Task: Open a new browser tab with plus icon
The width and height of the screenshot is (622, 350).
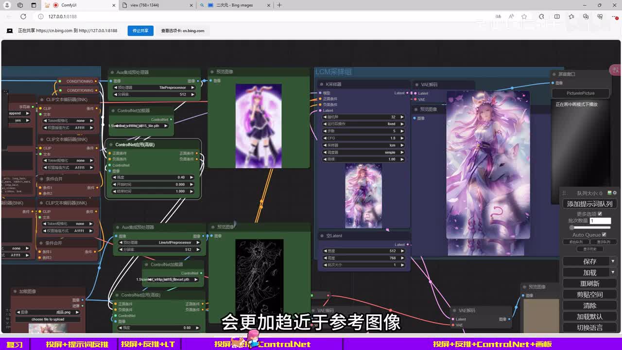Action: (279, 5)
